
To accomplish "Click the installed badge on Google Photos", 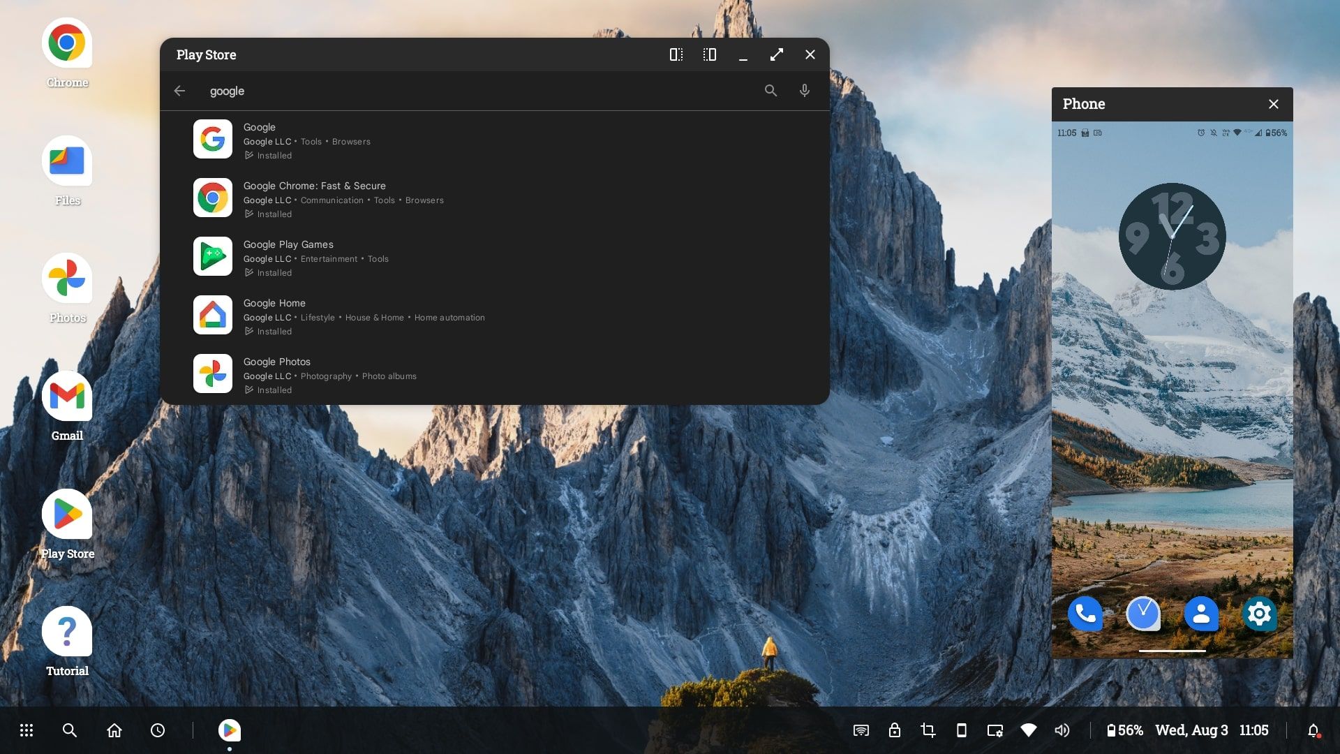I will coord(267,390).
